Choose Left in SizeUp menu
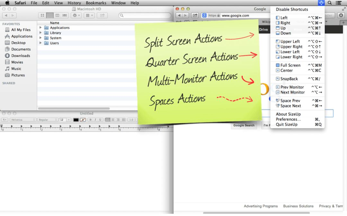The width and height of the screenshot is (347, 216). coord(298,18)
